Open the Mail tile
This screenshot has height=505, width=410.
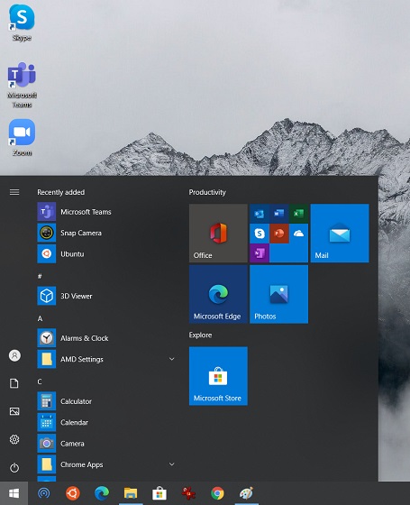pos(340,233)
